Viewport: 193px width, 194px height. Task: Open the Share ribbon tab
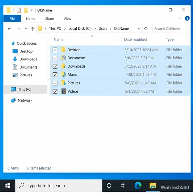pyautogui.click(x=49, y=18)
